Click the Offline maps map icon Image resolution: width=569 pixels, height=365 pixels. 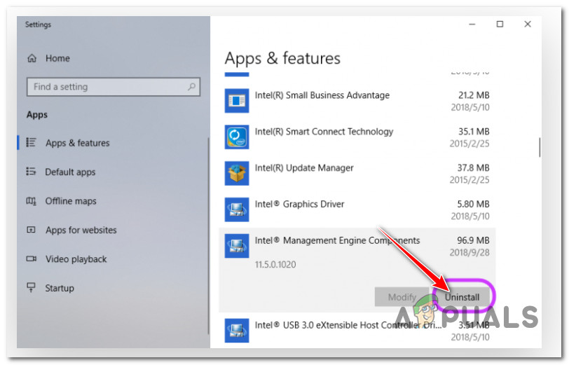pyautogui.click(x=32, y=200)
